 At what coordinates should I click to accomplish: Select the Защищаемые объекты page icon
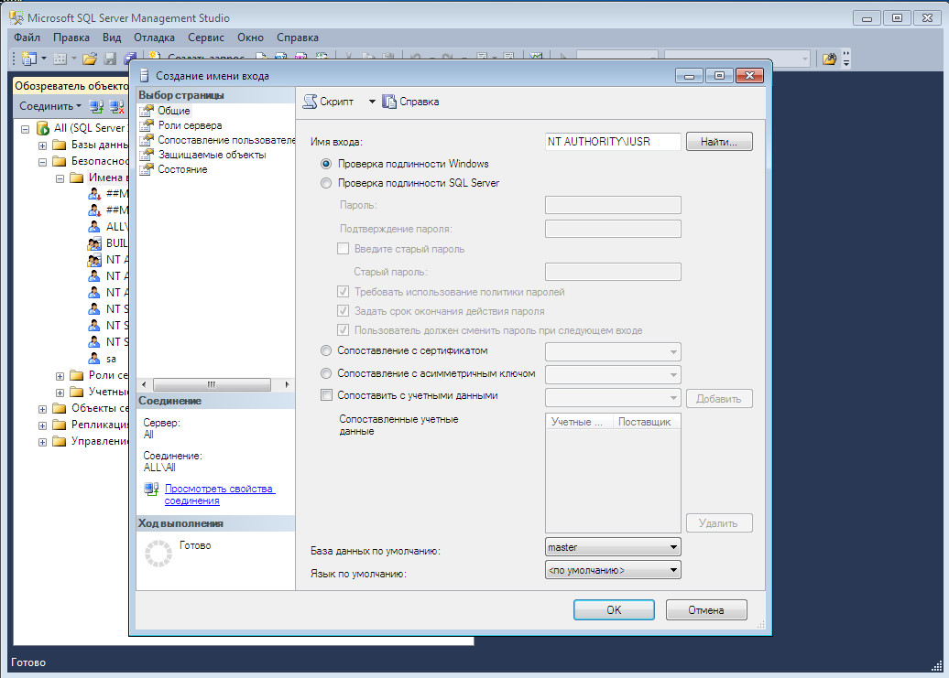(x=147, y=155)
